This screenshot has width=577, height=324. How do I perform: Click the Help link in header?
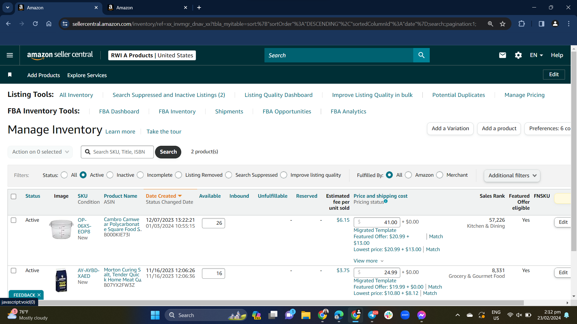point(557,55)
